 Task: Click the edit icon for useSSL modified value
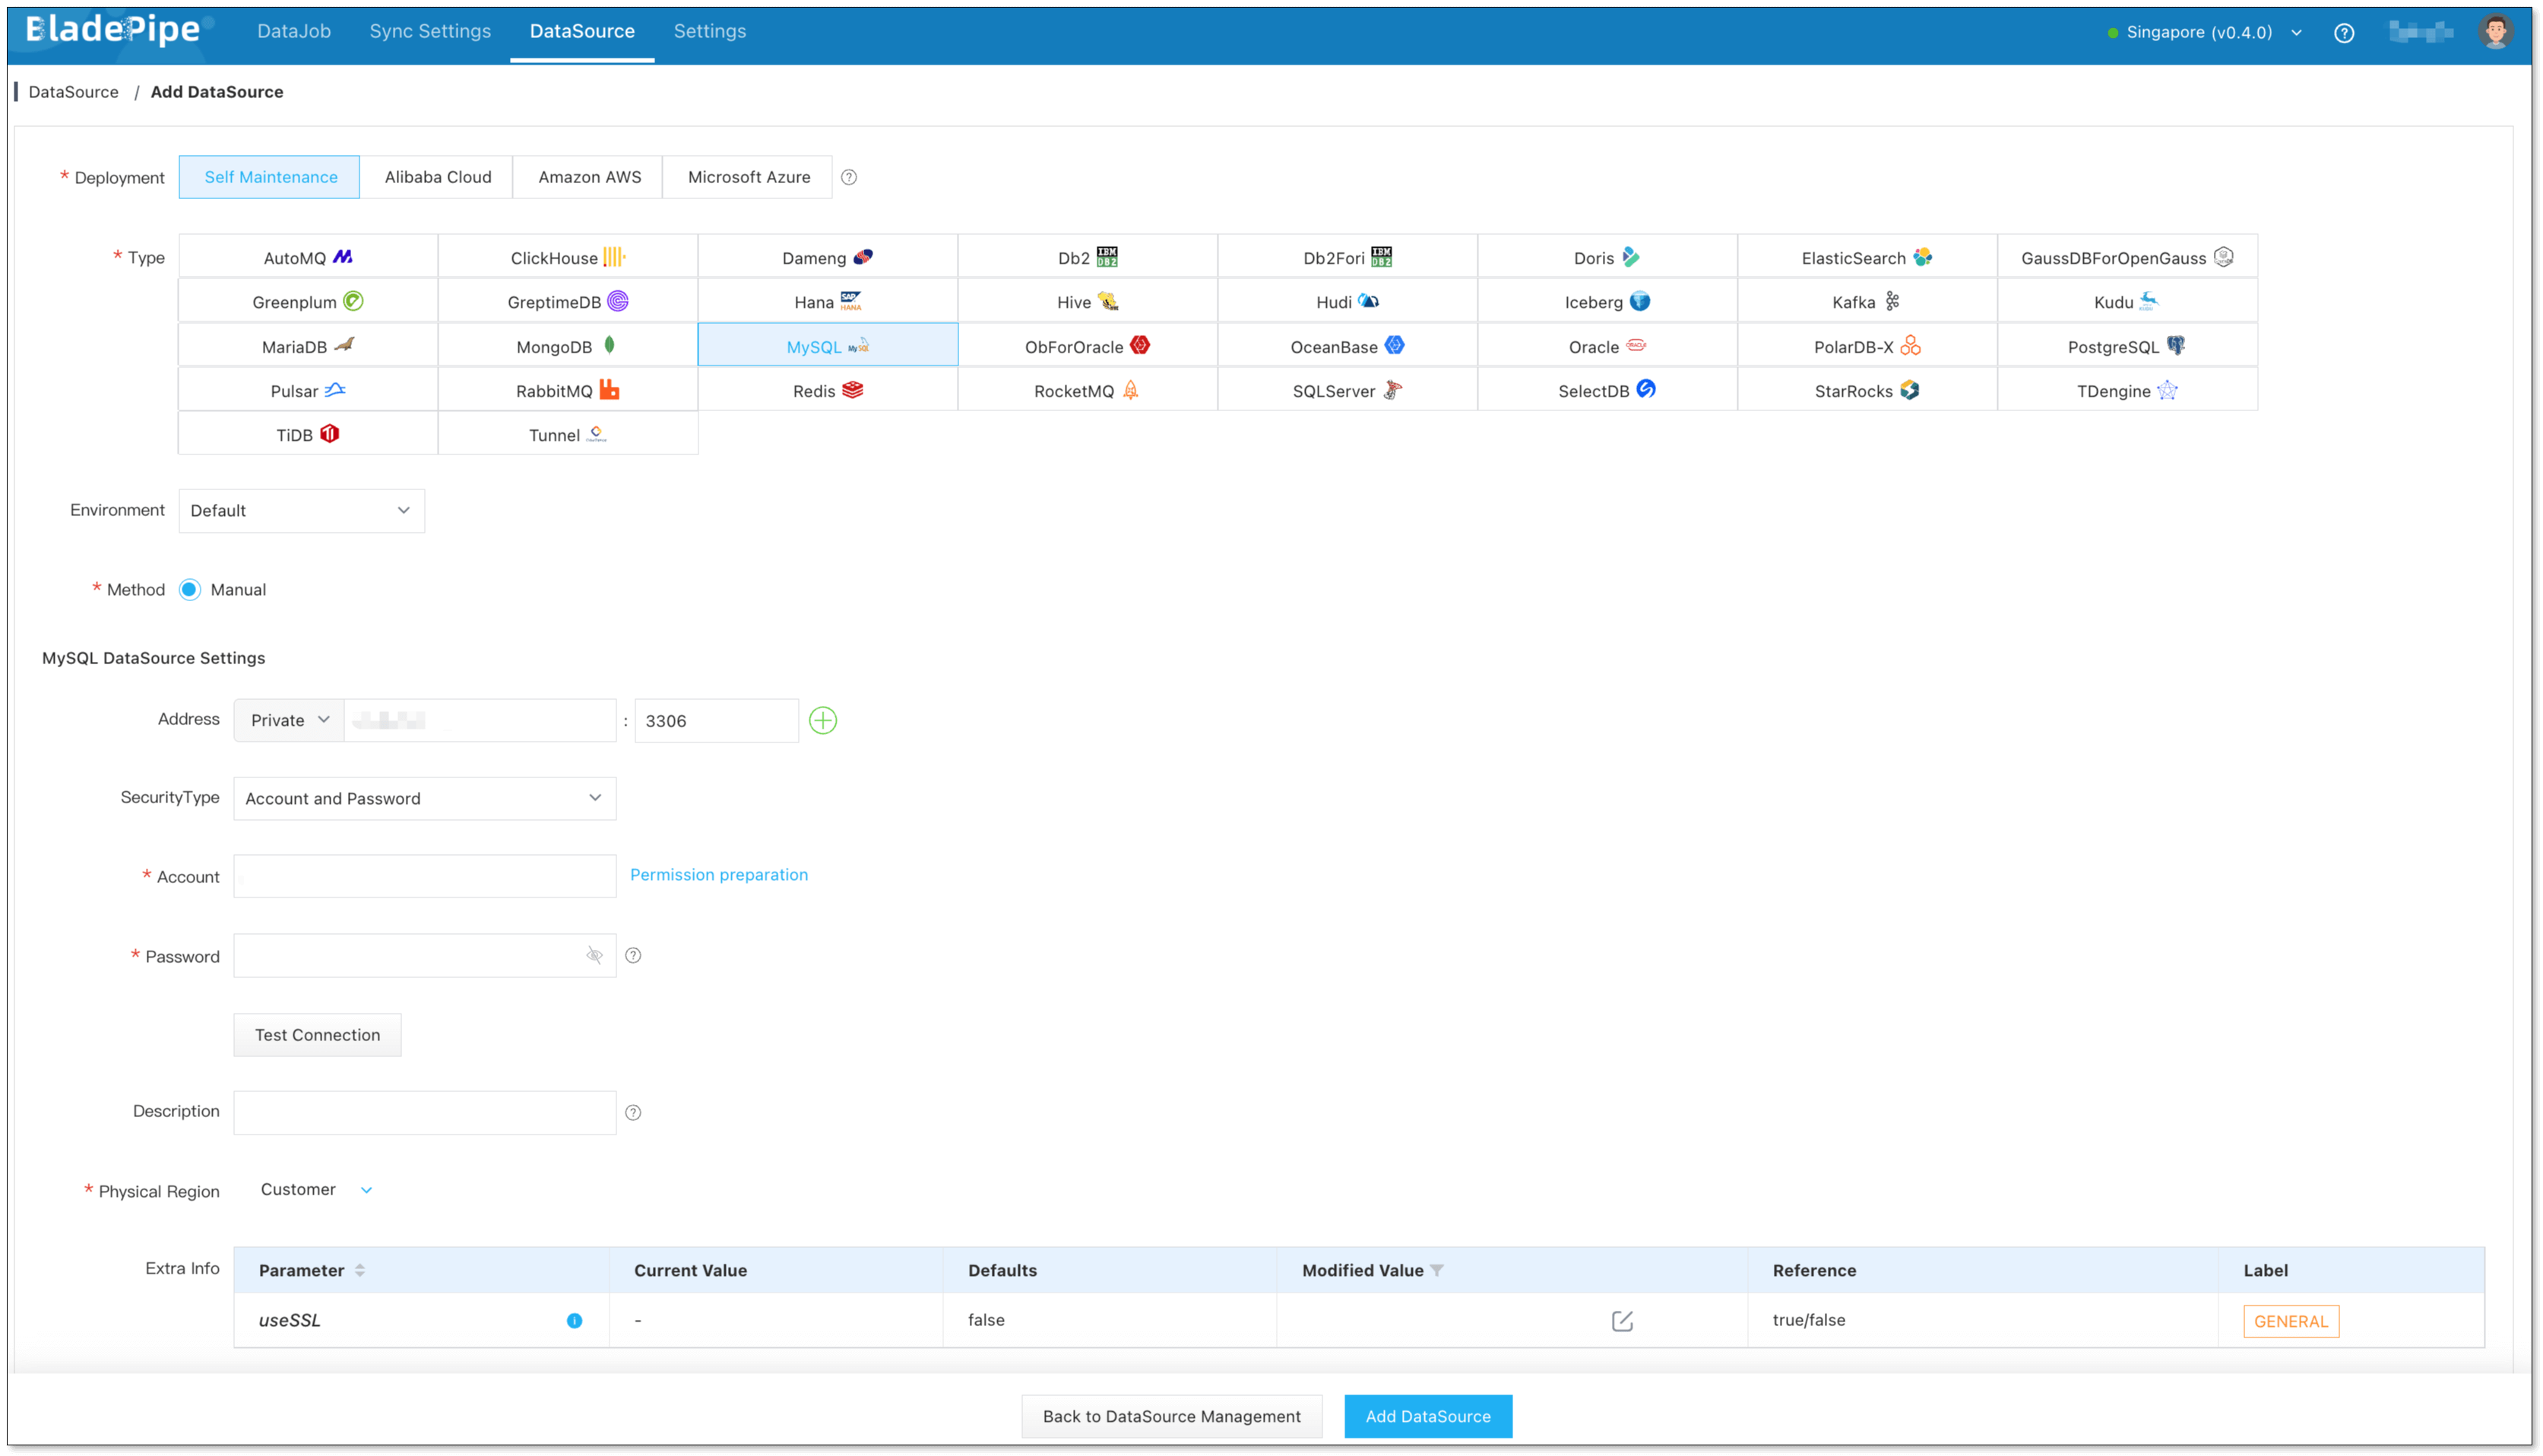tap(1621, 1321)
